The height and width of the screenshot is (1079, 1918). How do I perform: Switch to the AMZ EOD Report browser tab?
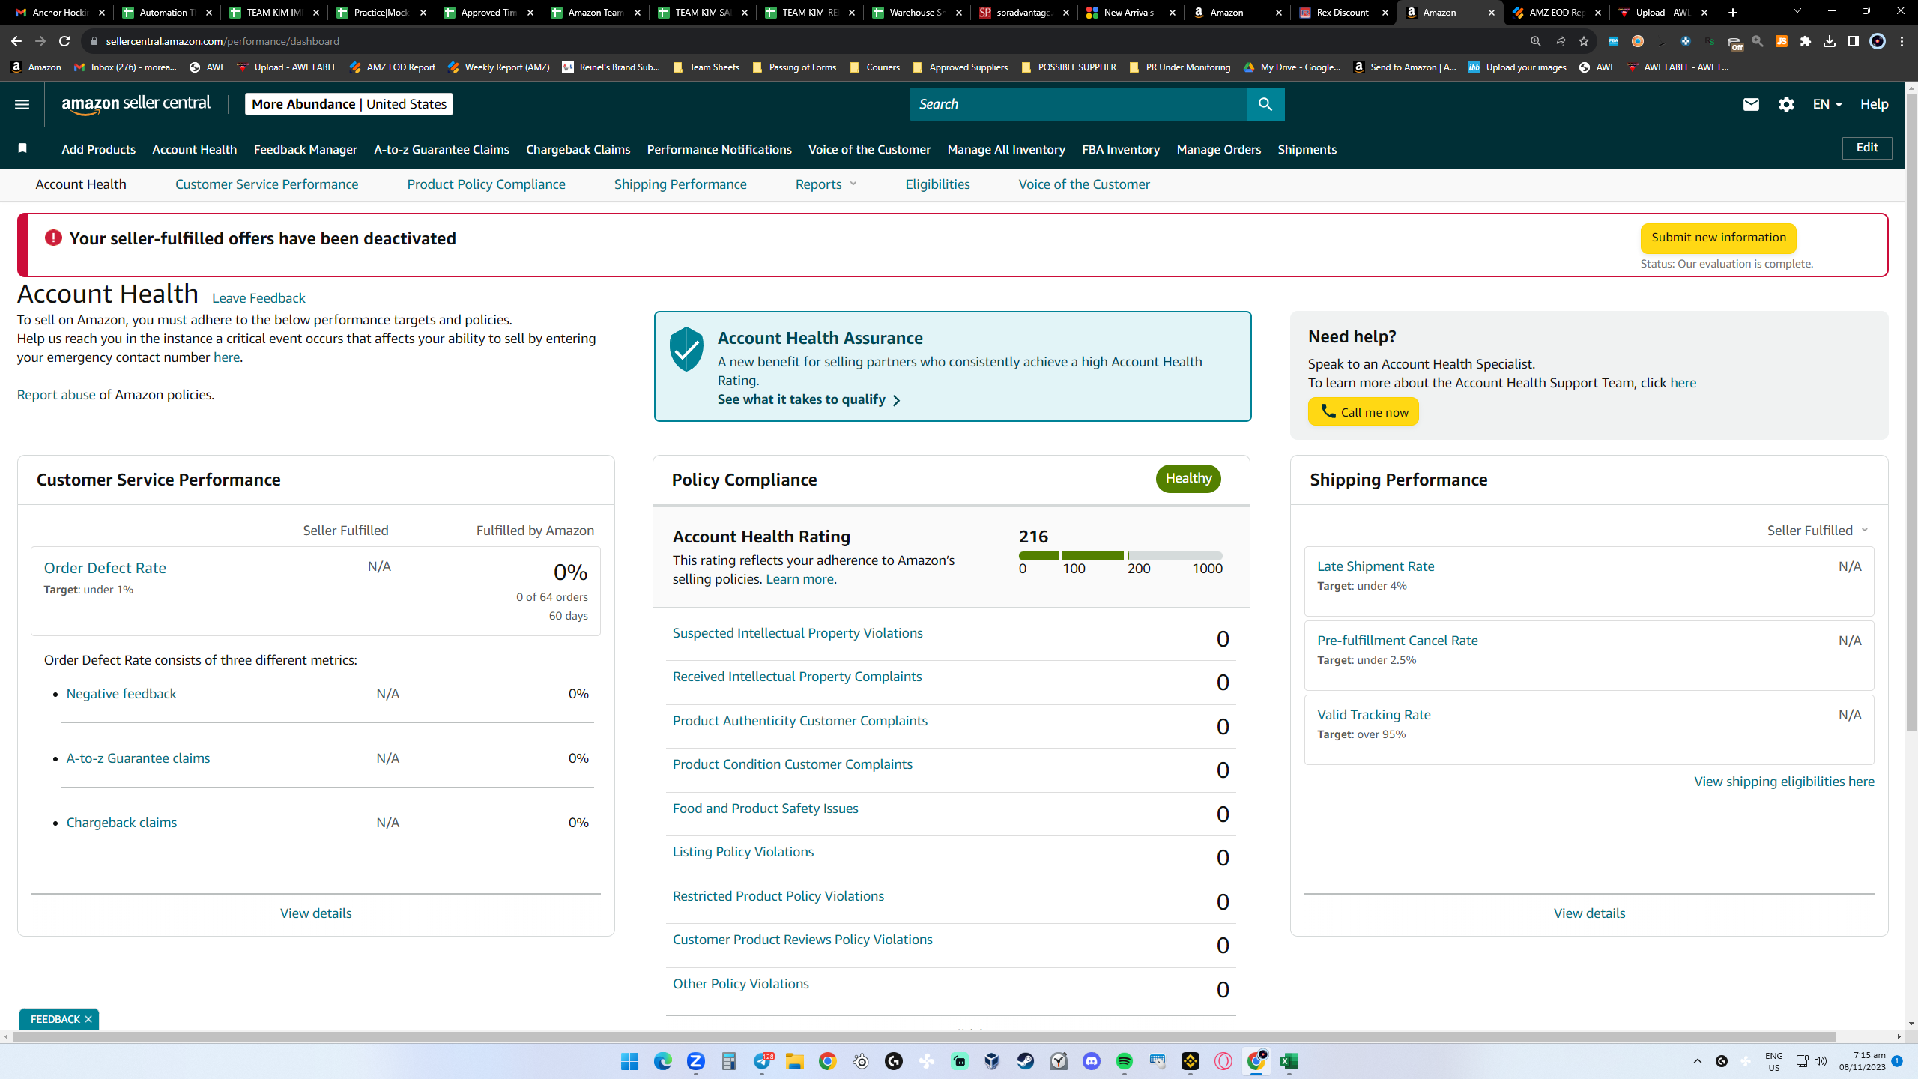[1557, 13]
